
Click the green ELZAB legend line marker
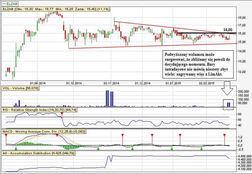4,3
